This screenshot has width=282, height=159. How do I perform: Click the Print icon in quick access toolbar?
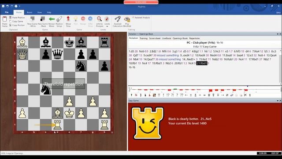(16, 6)
